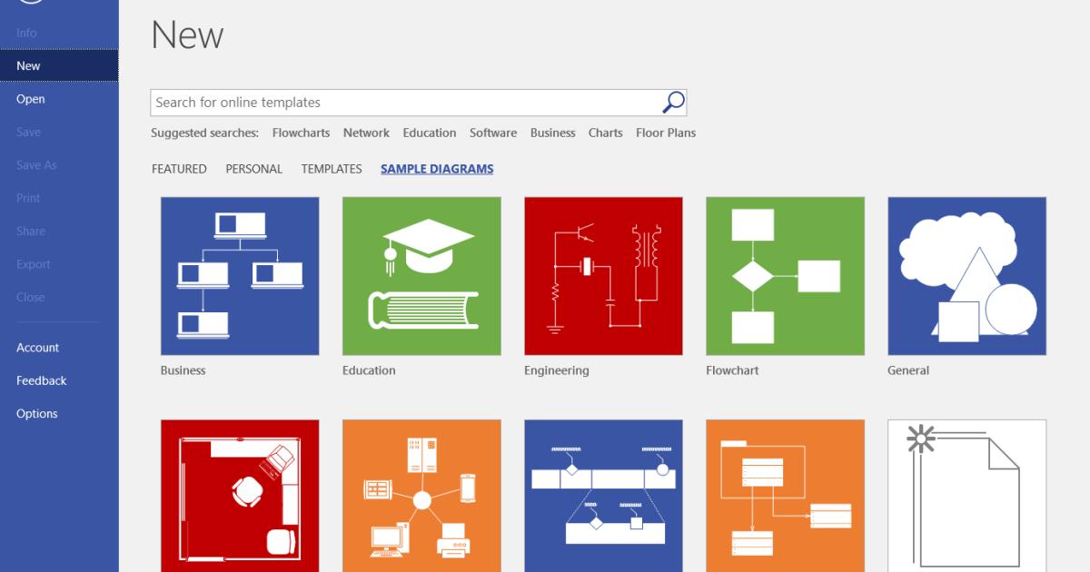Viewport: 1090px width, 572px height.
Task: Search suggested term Software
Action: pyautogui.click(x=493, y=133)
